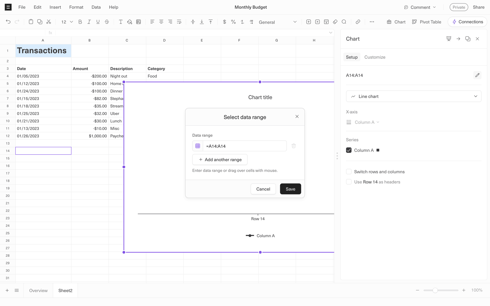Viewport: 490px width, 306px height.
Task: Click the Private visibility badge
Action: coord(459,7)
